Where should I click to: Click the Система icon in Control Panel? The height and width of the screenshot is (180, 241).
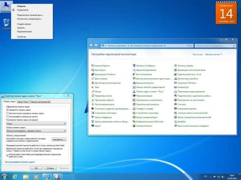pos(175,104)
